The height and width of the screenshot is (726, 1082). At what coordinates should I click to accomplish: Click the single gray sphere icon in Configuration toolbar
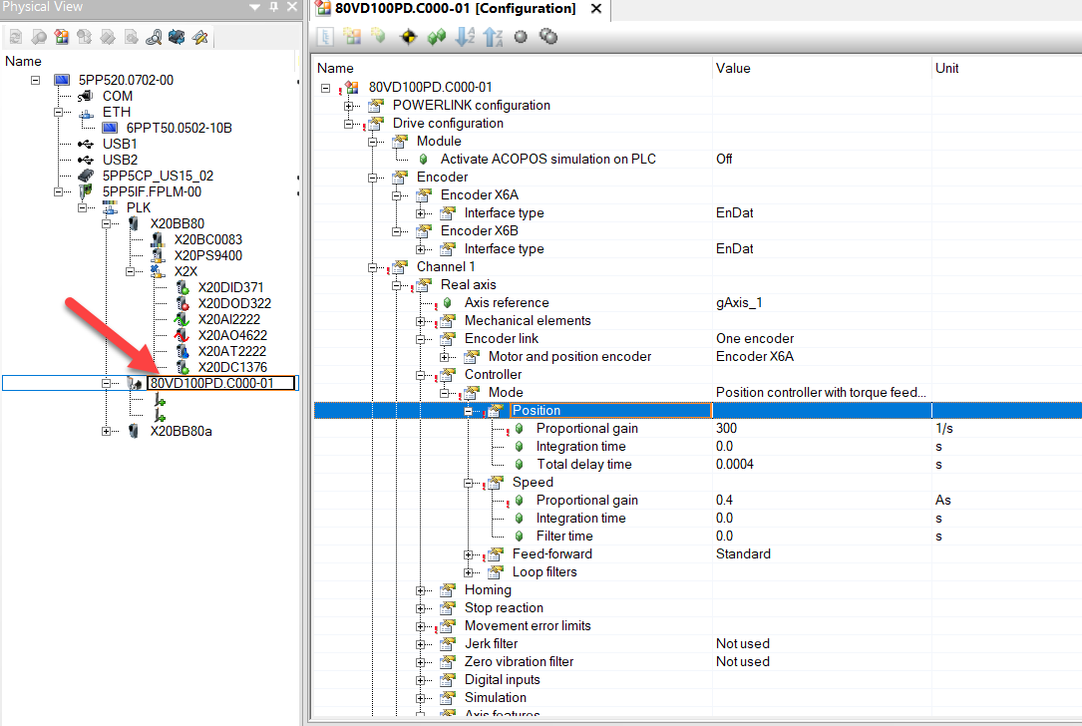tap(521, 37)
